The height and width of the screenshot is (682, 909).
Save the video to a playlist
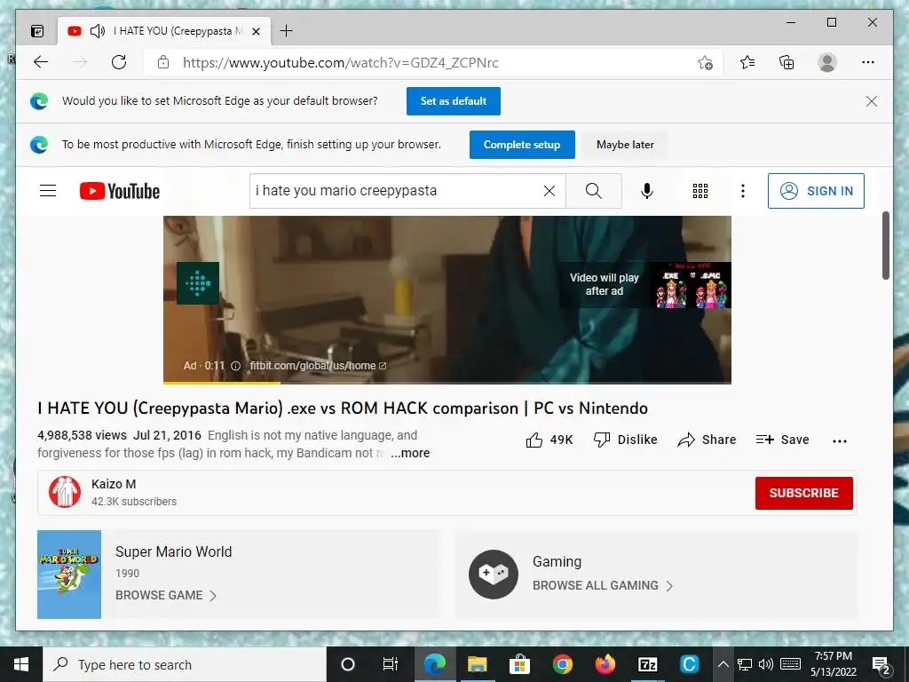(x=783, y=440)
